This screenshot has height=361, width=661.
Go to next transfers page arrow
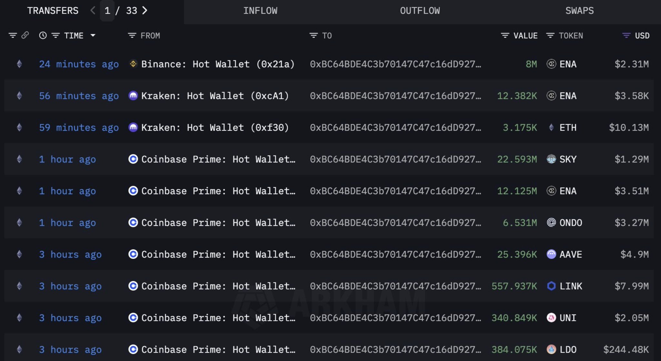145,11
